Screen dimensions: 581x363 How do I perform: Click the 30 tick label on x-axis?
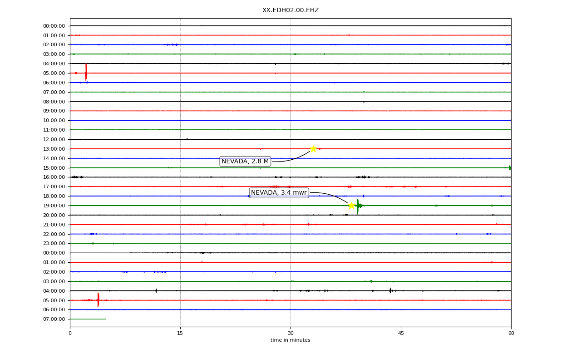[x=290, y=334]
